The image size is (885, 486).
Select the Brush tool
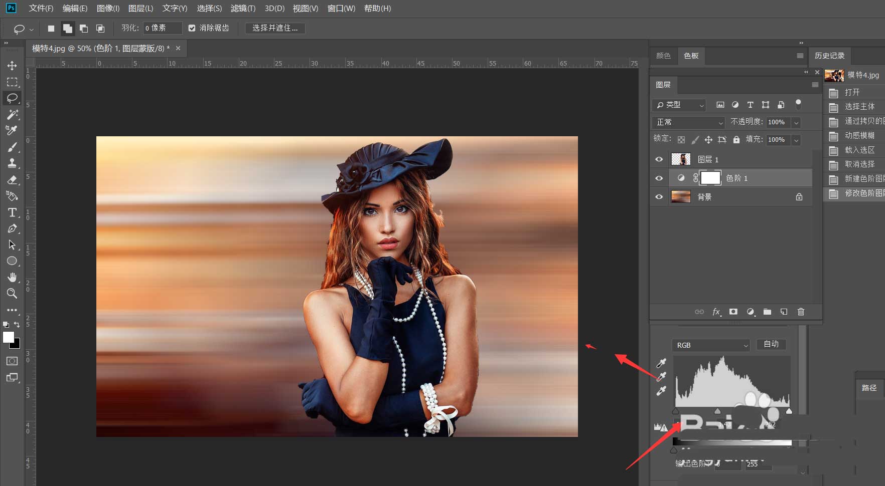point(12,147)
